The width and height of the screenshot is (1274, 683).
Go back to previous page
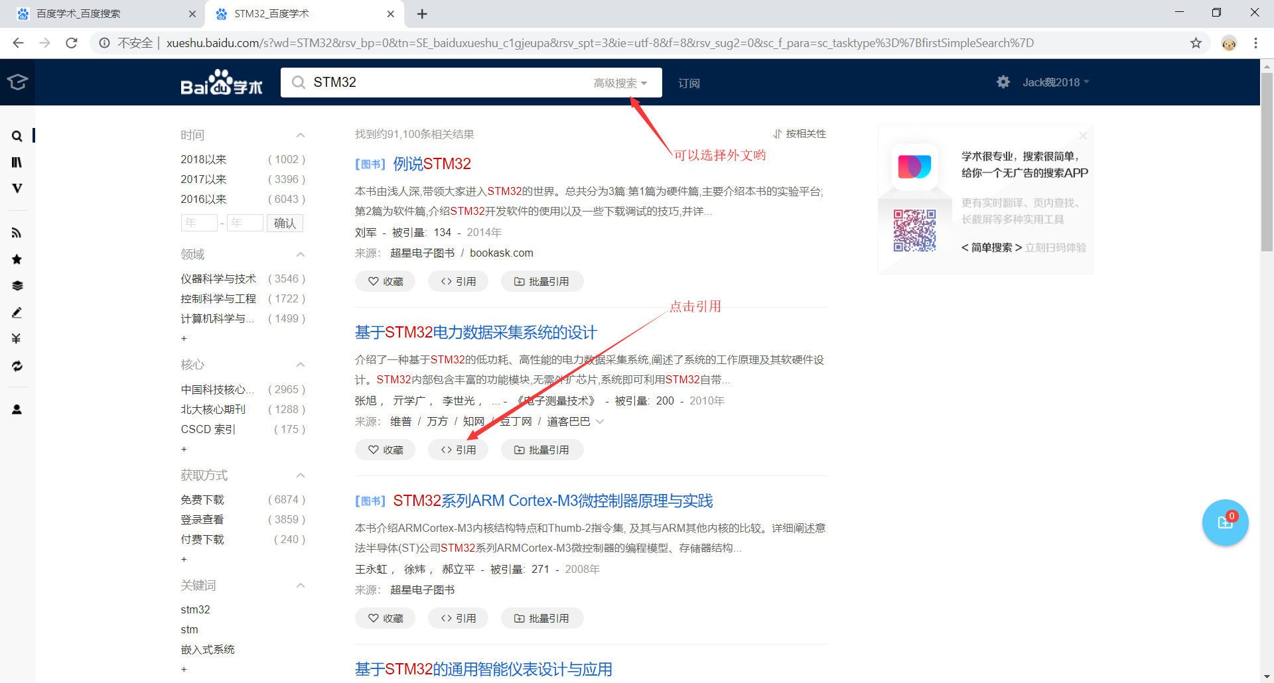point(19,43)
